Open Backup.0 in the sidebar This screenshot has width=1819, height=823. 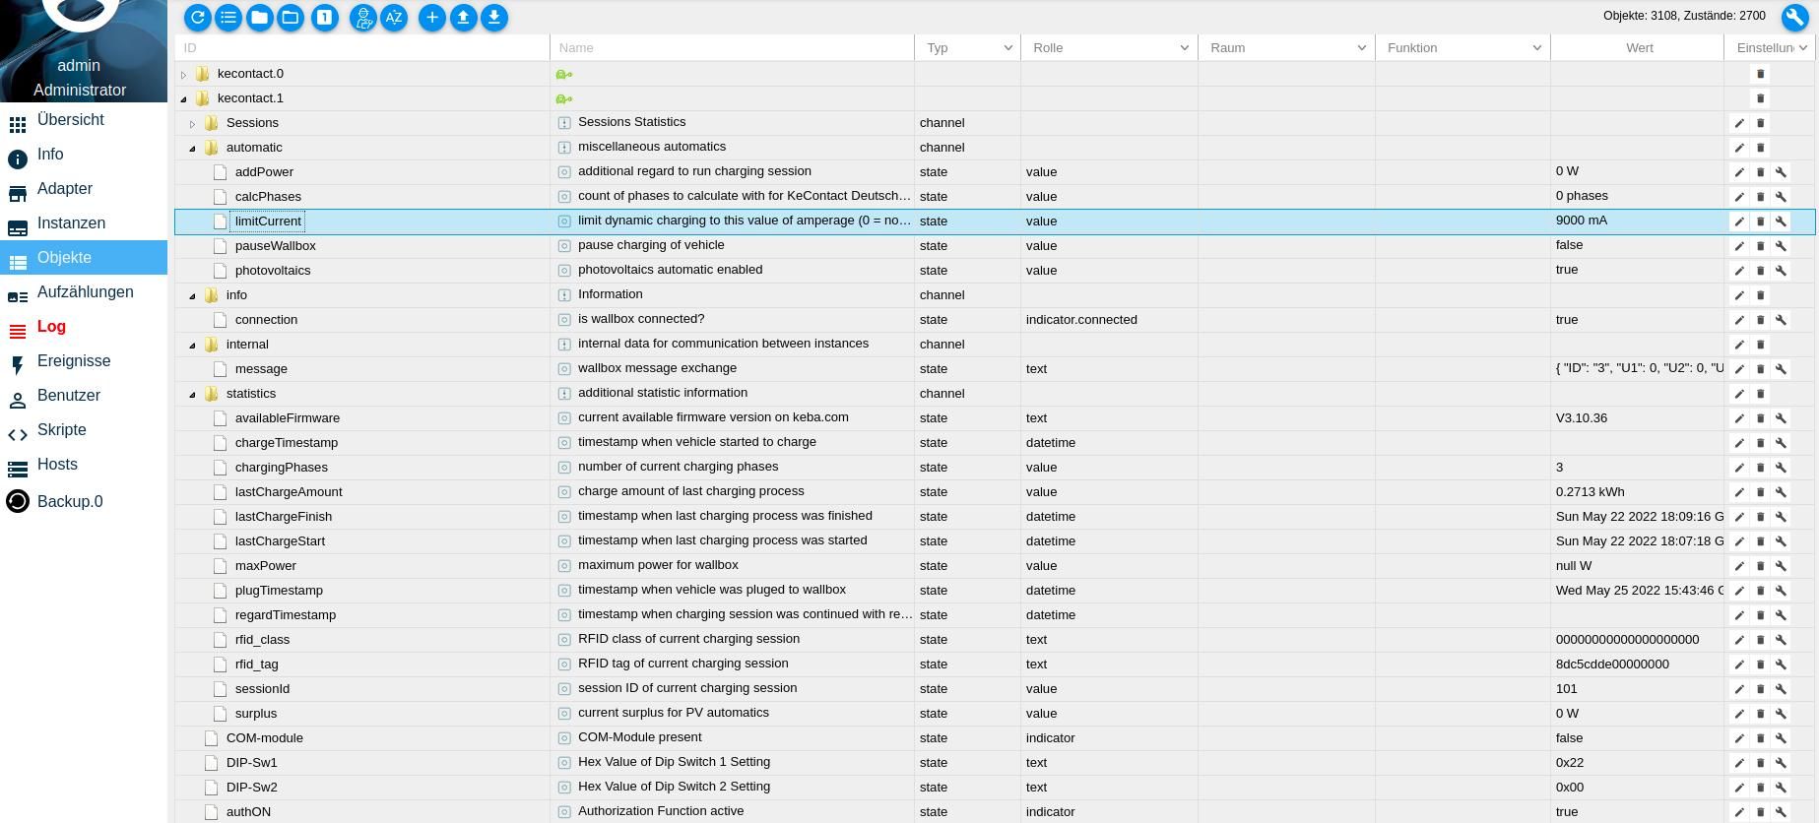(x=84, y=501)
